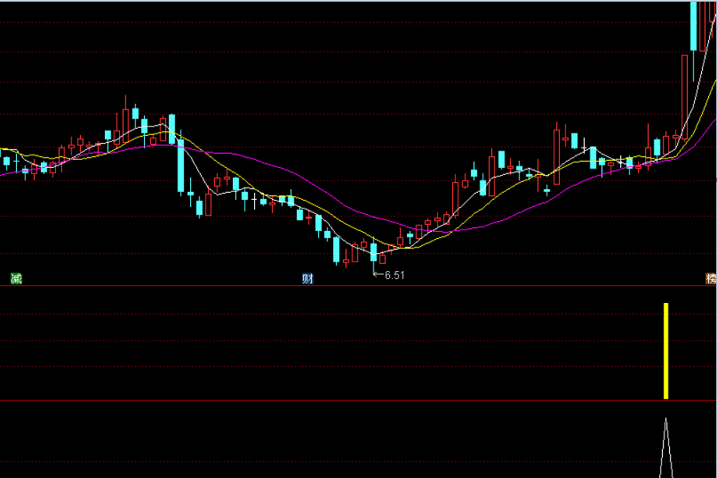Open the blue 财 financial marker

(x=307, y=278)
